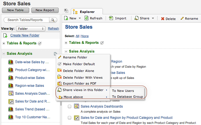Expand Tables & Reports in the sidebar
The image size is (201, 125).
[4, 43]
